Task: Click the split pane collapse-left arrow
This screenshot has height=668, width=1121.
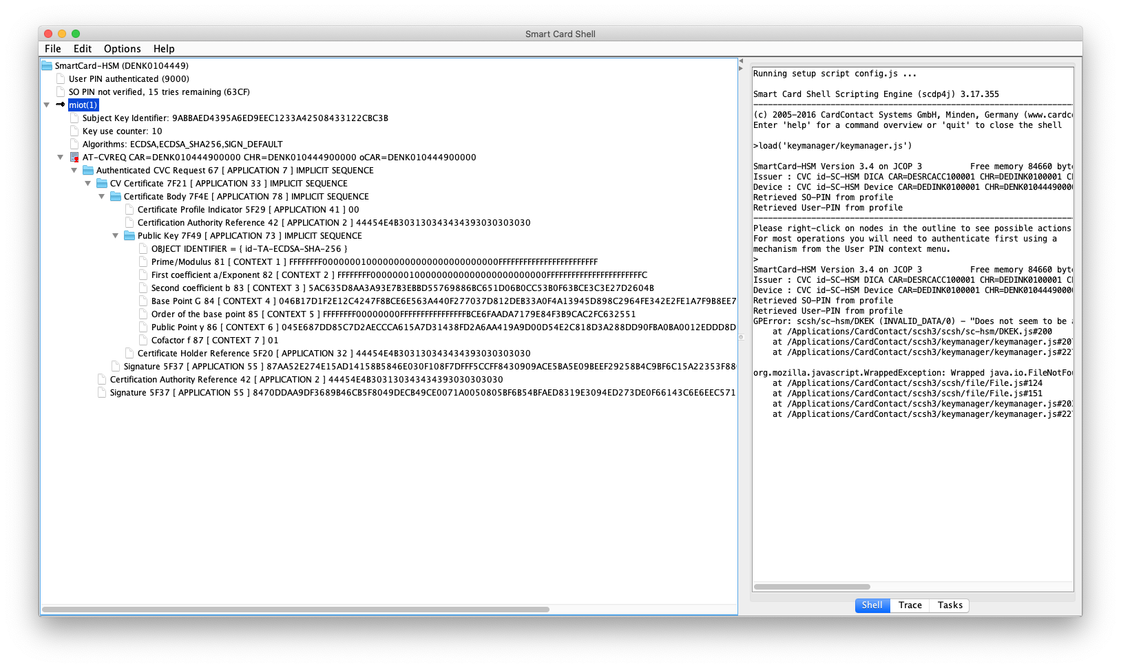Action: 741,61
